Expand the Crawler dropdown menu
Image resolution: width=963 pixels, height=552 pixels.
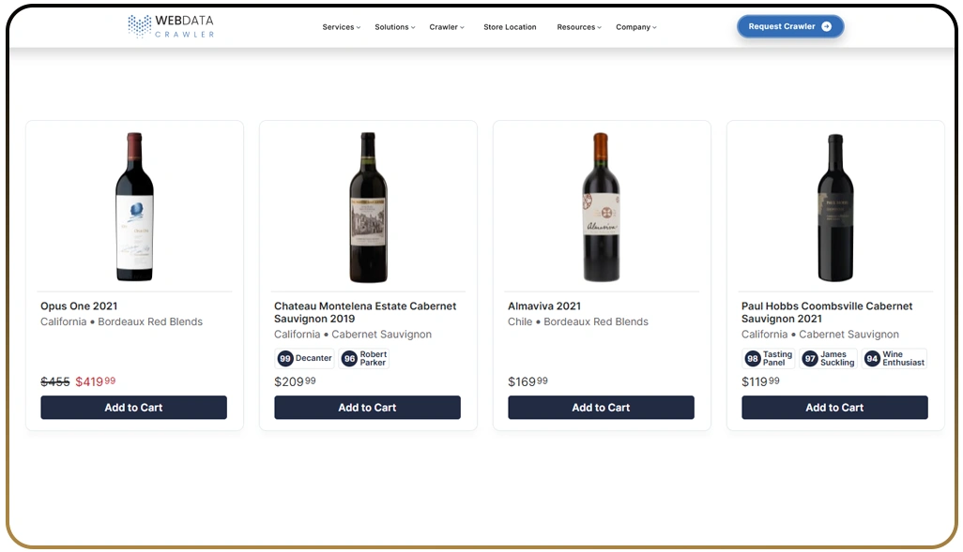tap(447, 27)
